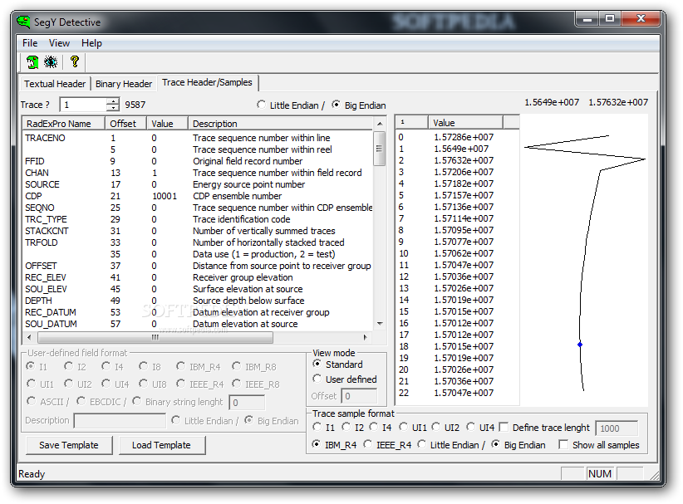Image resolution: width=683 pixels, height=504 pixels.
Task: Click the View mode Offset field
Action: [x=359, y=396]
